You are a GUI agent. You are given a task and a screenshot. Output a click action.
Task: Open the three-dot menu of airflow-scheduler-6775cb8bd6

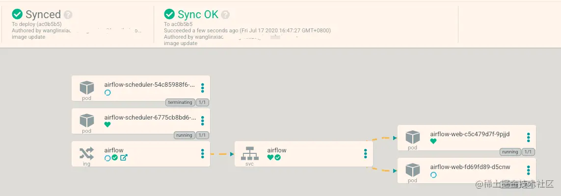[203, 121]
